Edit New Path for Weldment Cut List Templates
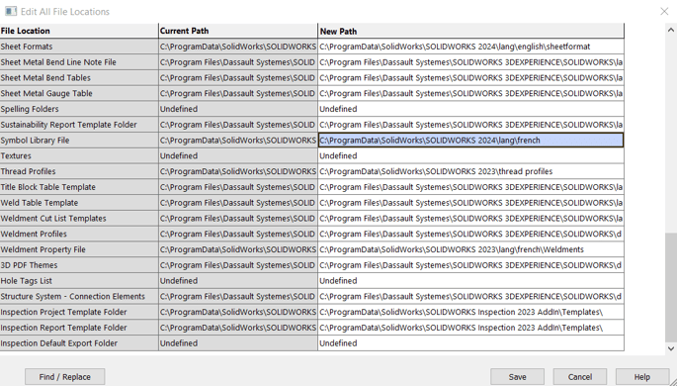 pyautogui.click(x=471, y=219)
